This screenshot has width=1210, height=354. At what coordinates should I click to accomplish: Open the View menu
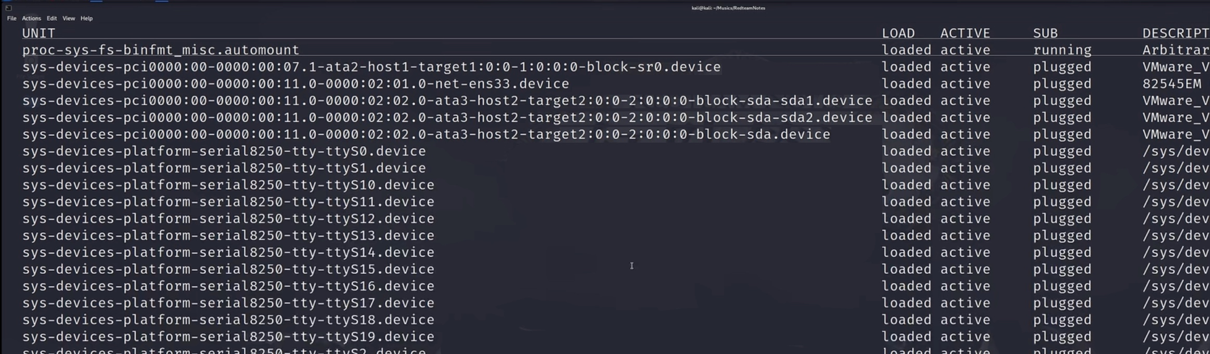click(x=69, y=18)
